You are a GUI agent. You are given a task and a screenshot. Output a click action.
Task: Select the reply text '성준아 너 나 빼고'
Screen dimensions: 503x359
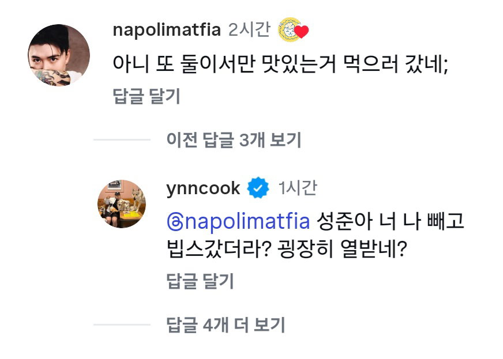(x=391, y=221)
